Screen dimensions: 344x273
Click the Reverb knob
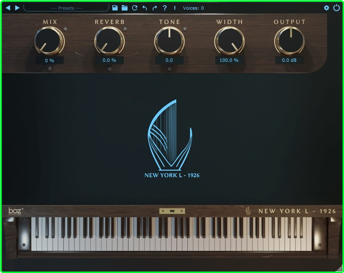pos(110,40)
